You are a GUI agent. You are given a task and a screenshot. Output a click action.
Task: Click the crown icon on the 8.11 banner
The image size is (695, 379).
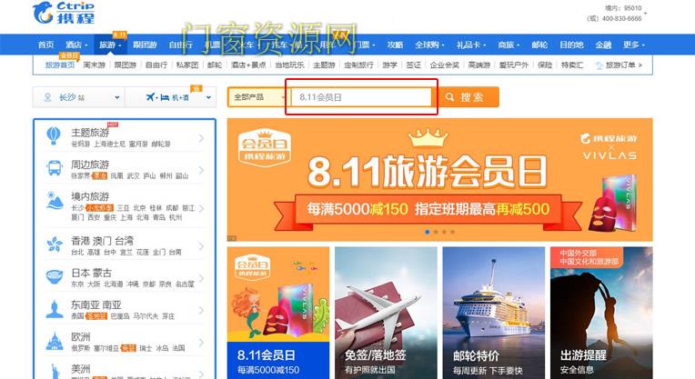click(428, 138)
